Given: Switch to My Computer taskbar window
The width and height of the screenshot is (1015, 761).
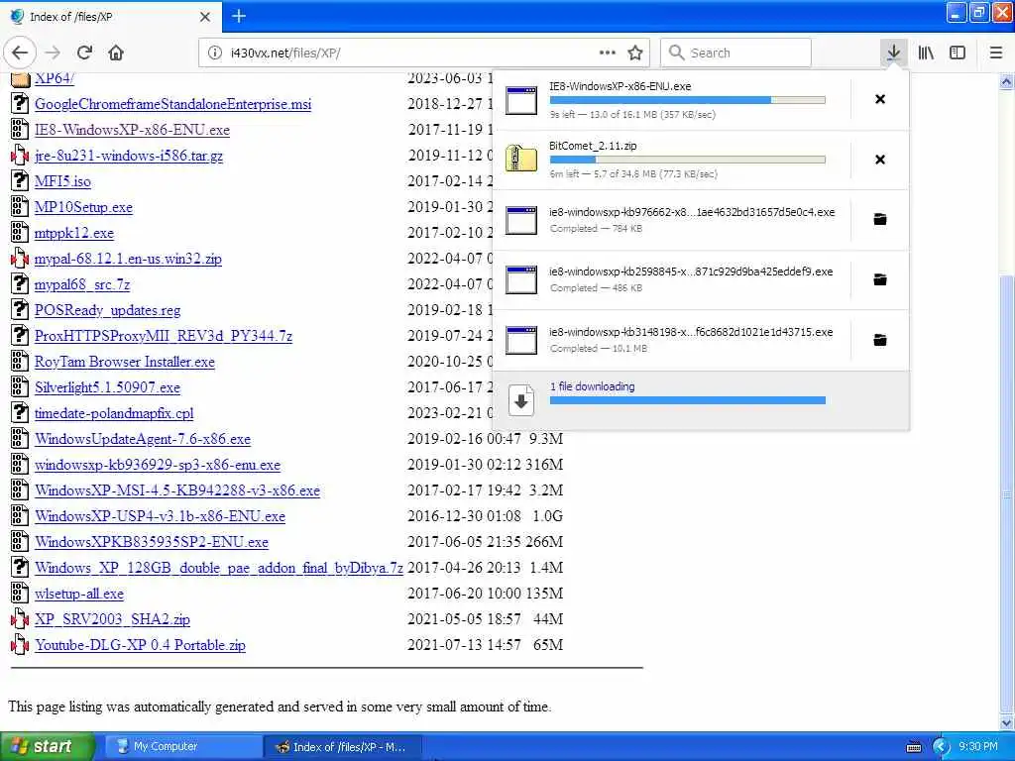Looking at the screenshot, I should (182, 747).
